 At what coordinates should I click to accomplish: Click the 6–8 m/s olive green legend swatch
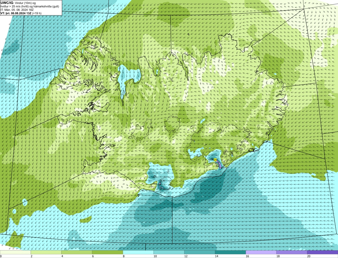coord(107,252)
